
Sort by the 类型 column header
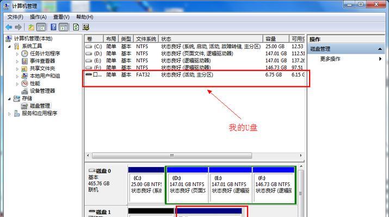click(x=126, y=39)
